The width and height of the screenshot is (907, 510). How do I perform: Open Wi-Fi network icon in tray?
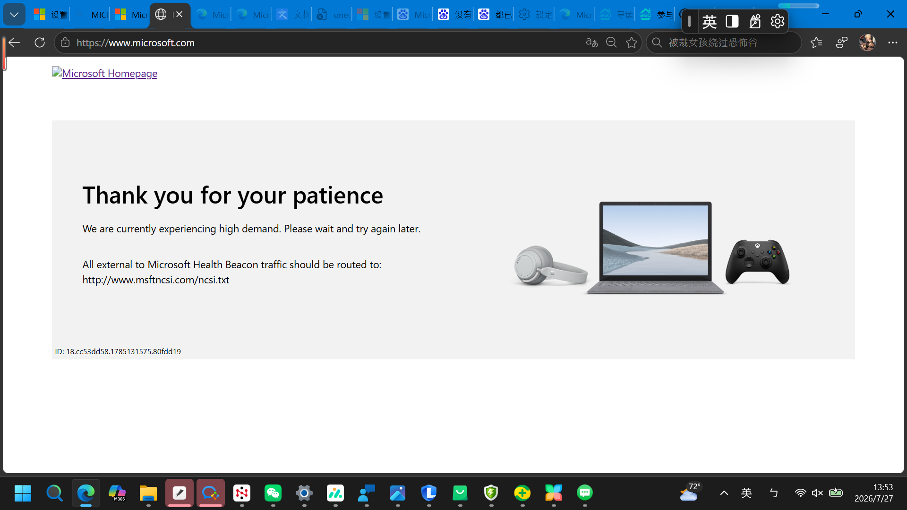pyautogui.click(x=800, y=493)
